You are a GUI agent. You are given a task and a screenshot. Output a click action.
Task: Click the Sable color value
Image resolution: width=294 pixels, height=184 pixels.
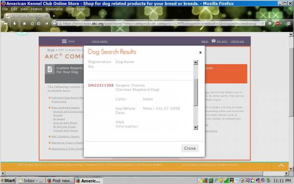148,99
